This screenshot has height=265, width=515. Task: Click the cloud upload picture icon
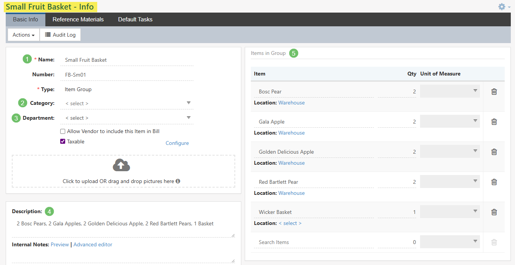[121, 165]
